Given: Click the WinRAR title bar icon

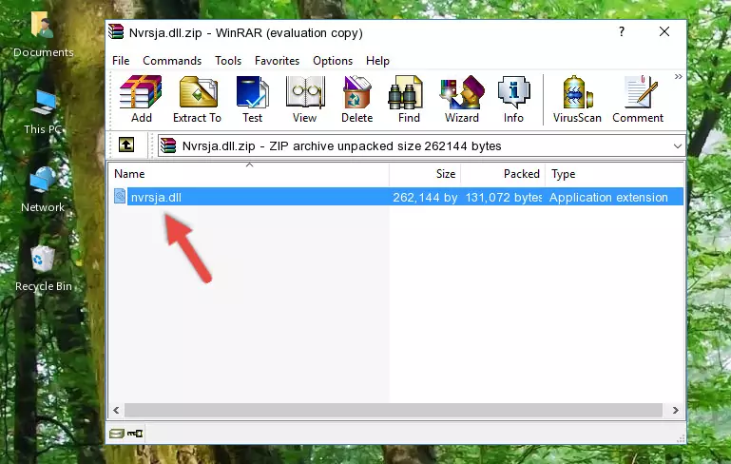Looking at the screenshot, I should click(x=116, y=32).
